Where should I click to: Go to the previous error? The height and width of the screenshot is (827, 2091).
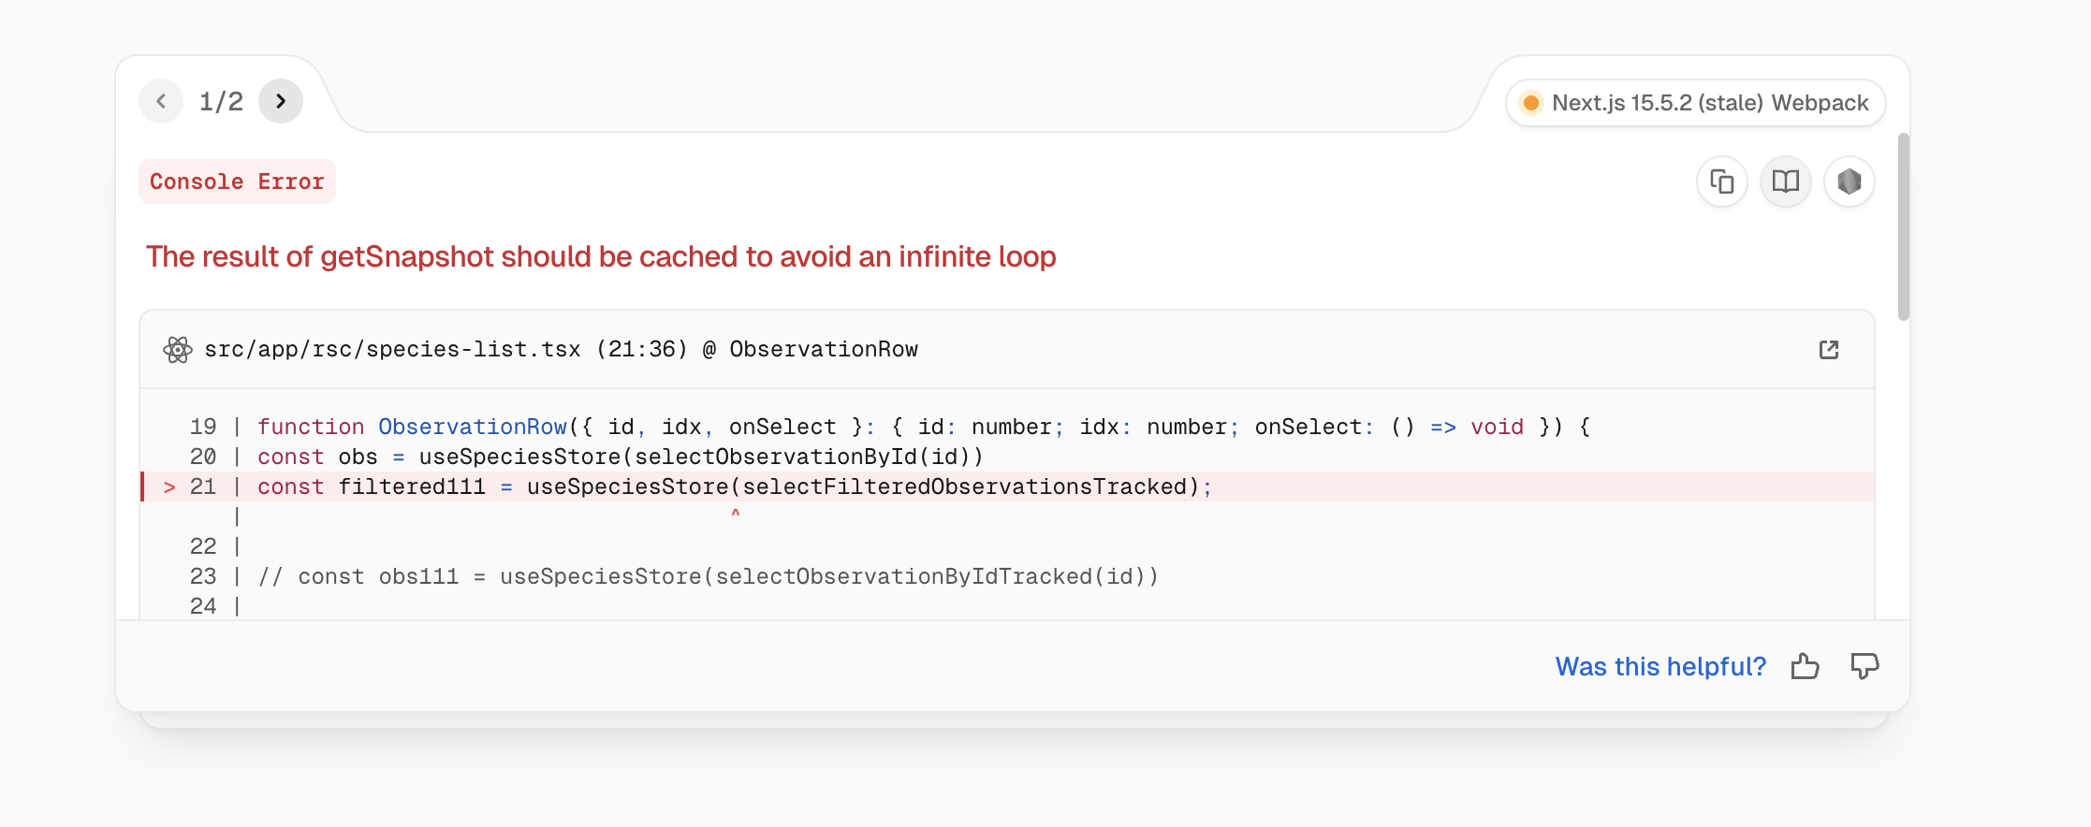click(x=161, y=101)
